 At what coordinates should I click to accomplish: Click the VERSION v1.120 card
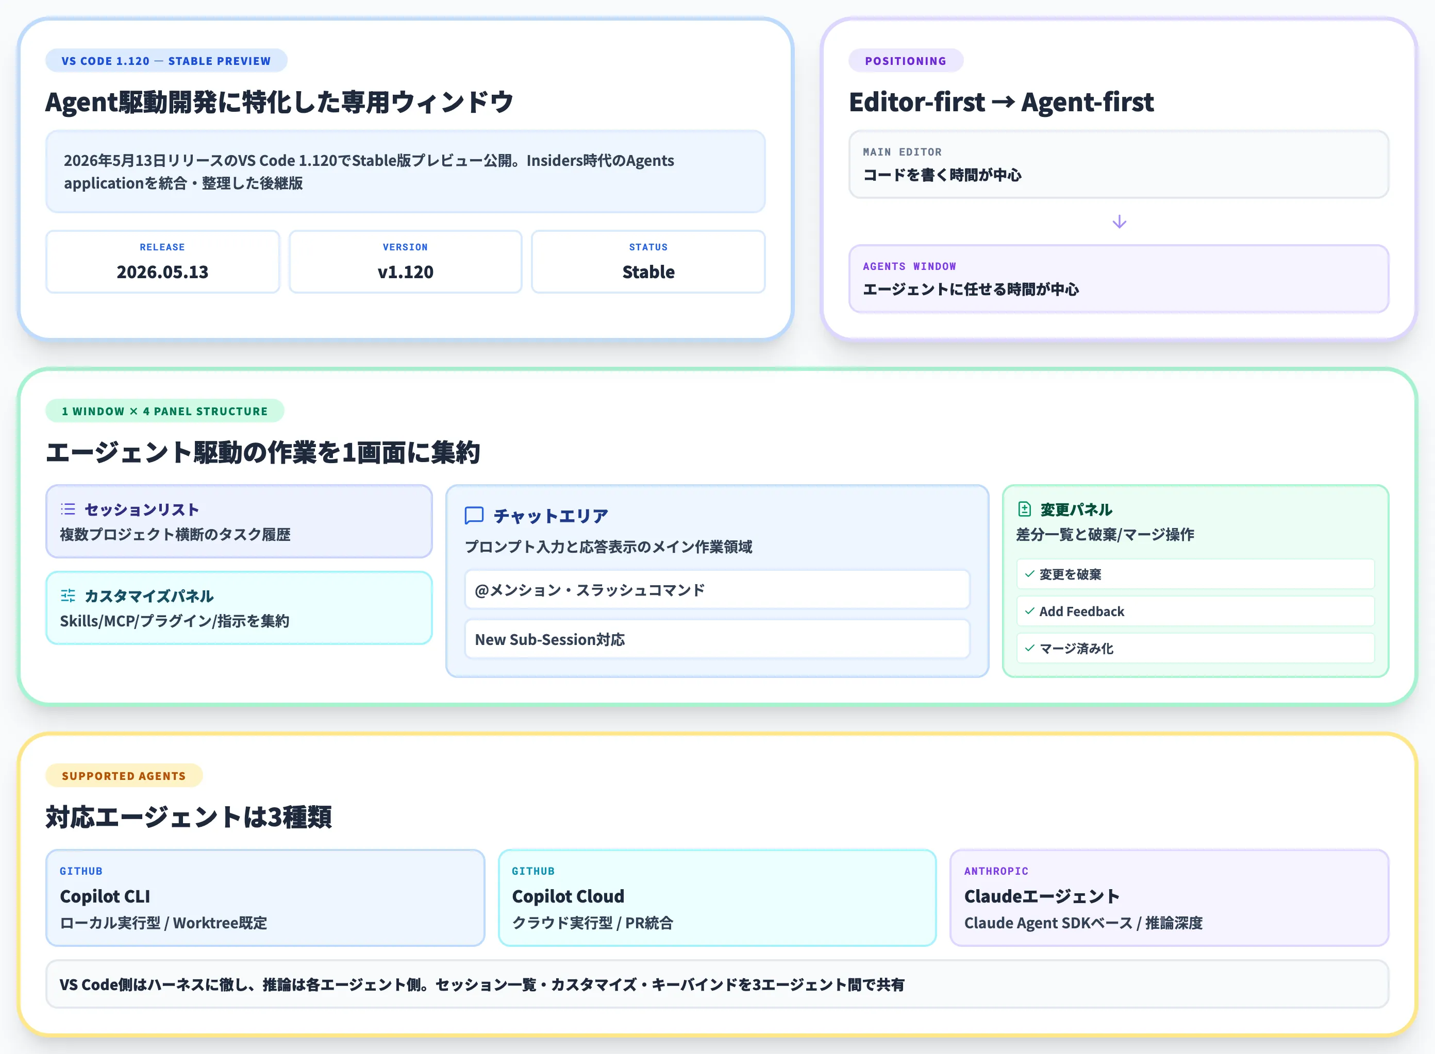tap(405, 262)
